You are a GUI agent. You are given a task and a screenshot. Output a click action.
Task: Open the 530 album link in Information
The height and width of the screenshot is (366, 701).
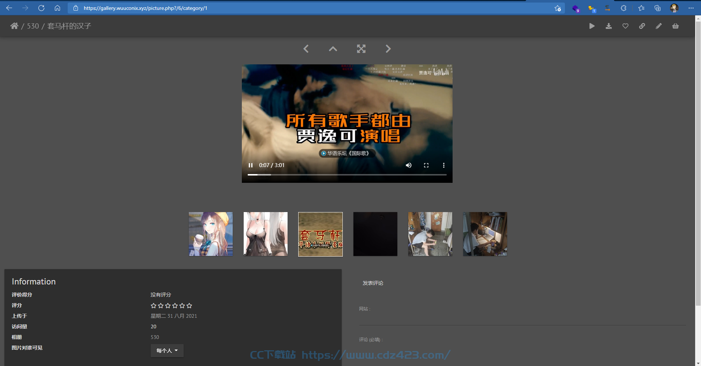pyautogui.click(x=155, y=337)
